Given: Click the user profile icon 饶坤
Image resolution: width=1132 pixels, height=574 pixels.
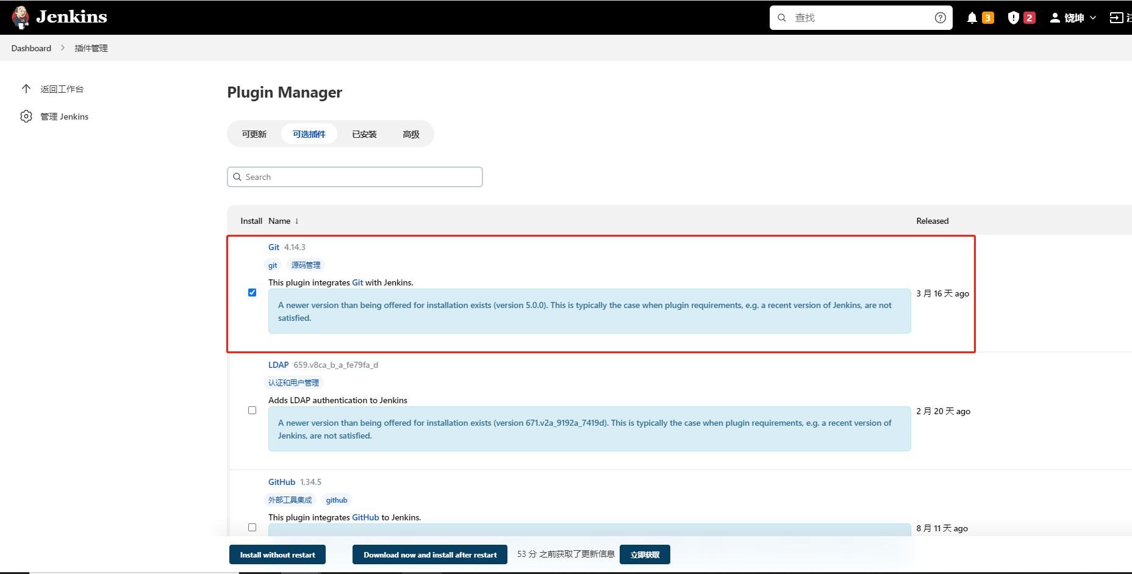Looking at the screenshot, I should pos(1055,18).
